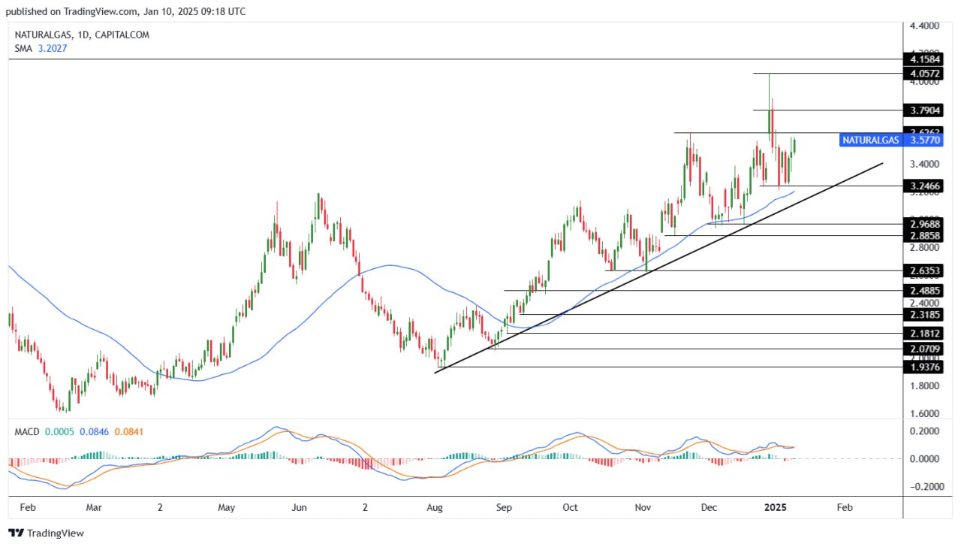Click the 2025 label on time axis

(x=775, y=508)
